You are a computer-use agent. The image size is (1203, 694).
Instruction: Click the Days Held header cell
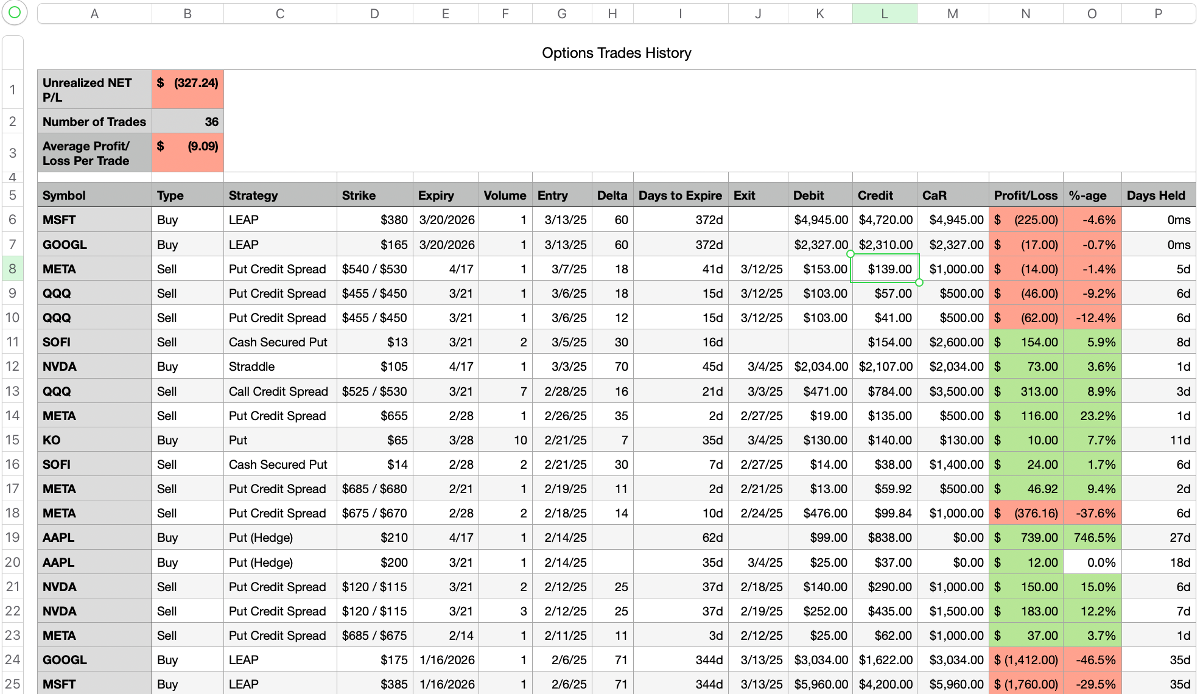[x=1159, y=195]
